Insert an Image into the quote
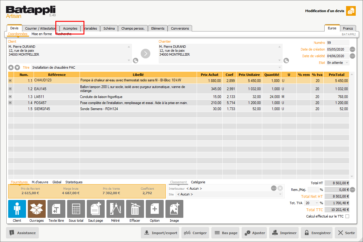Screen dimensions: 363x242 pyautogui.click(x=174, y=209)
